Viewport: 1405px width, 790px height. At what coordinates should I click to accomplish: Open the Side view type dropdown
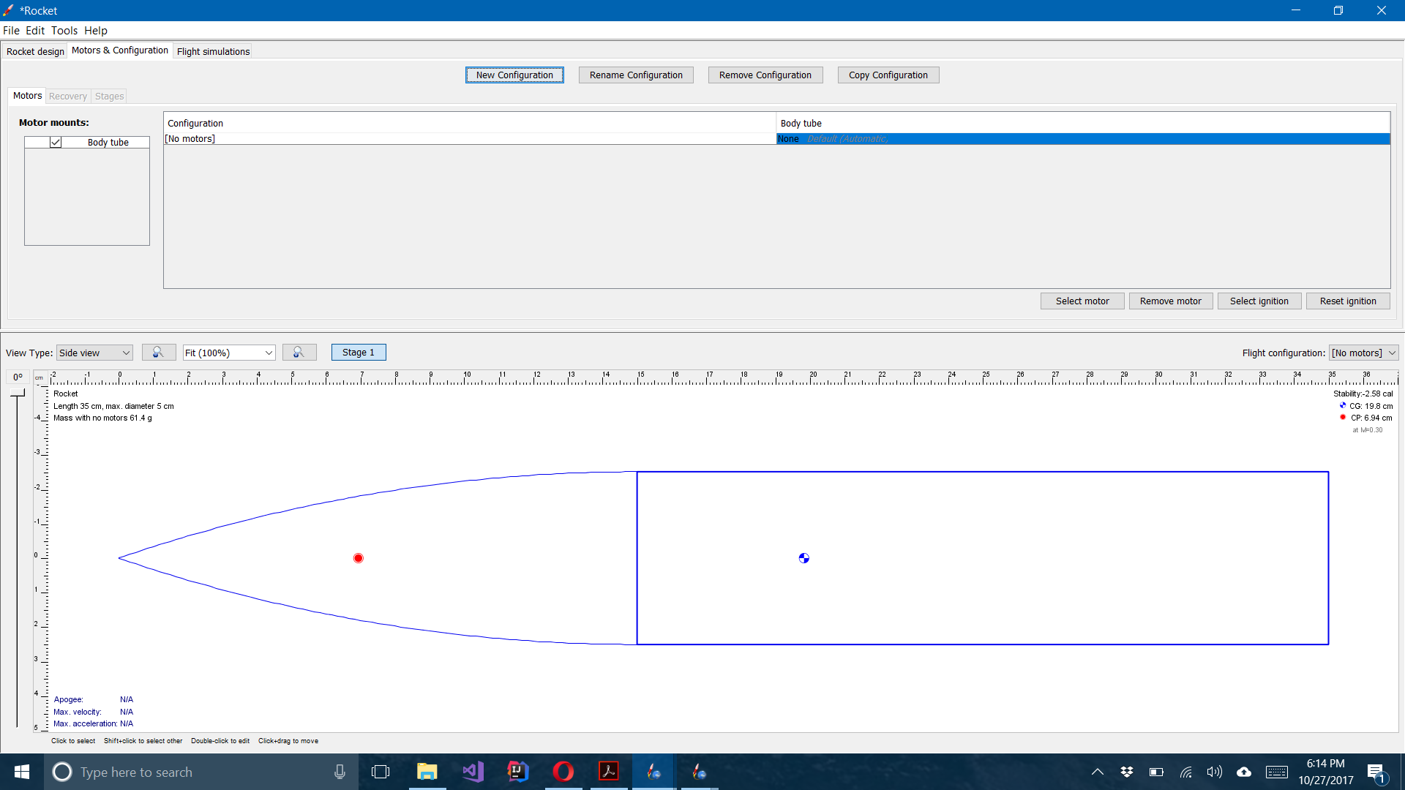click(94, 352)
